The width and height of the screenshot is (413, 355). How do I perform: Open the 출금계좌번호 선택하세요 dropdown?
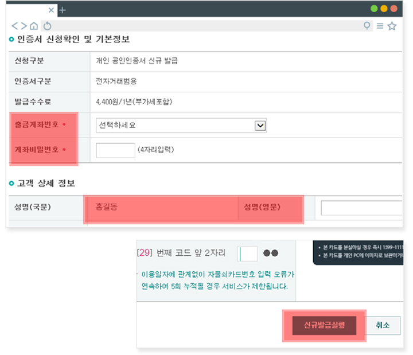point(181,126)
